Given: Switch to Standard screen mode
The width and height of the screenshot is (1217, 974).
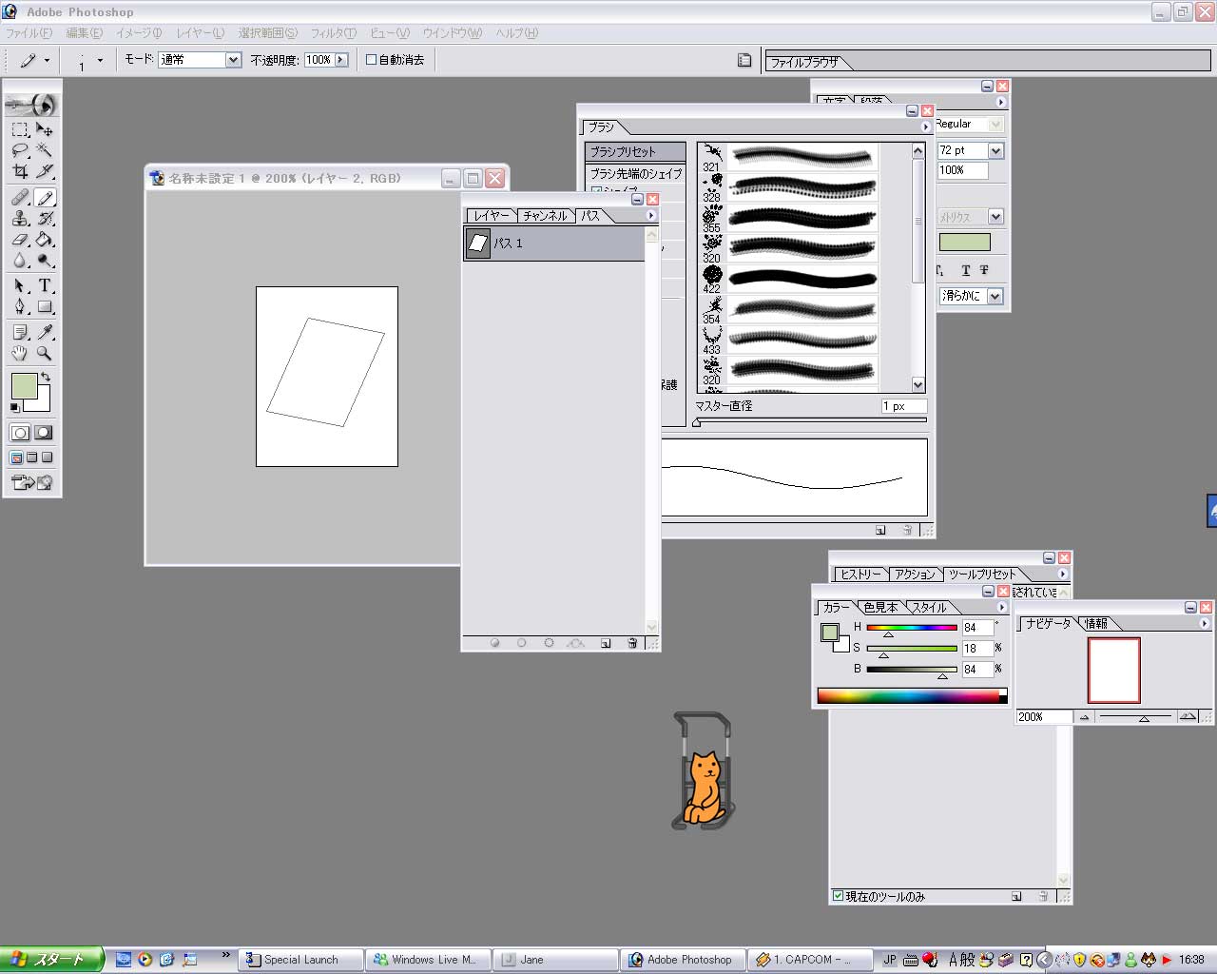Looking at the screenshot, I should pos(16,458).
